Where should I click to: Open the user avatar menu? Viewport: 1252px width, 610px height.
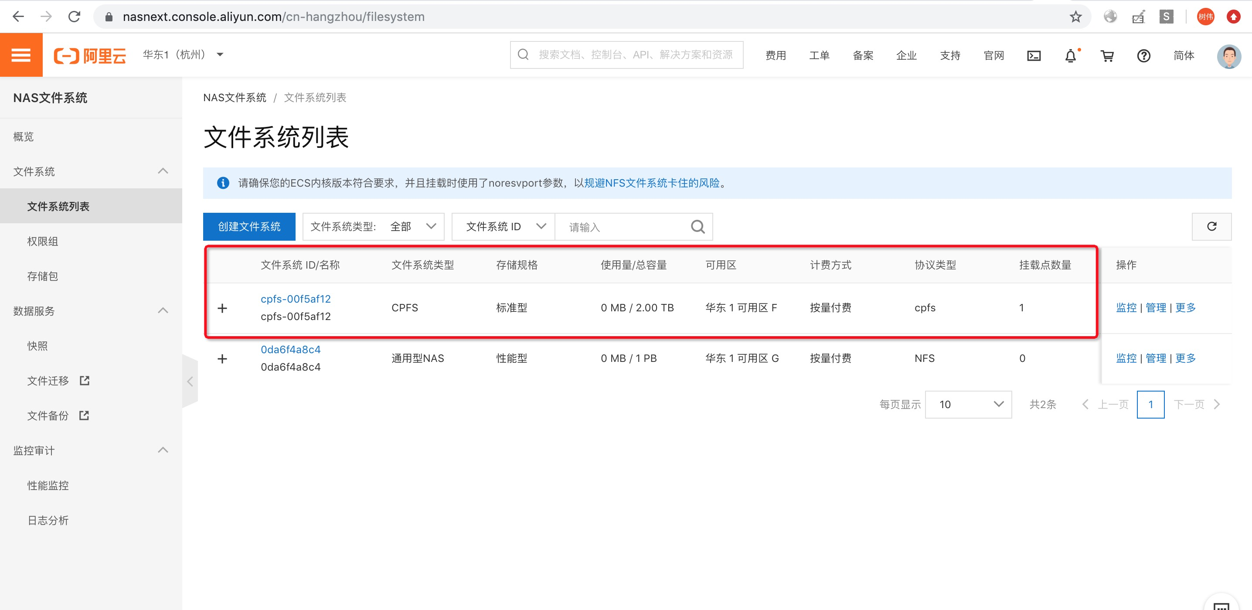[1228, 56]
